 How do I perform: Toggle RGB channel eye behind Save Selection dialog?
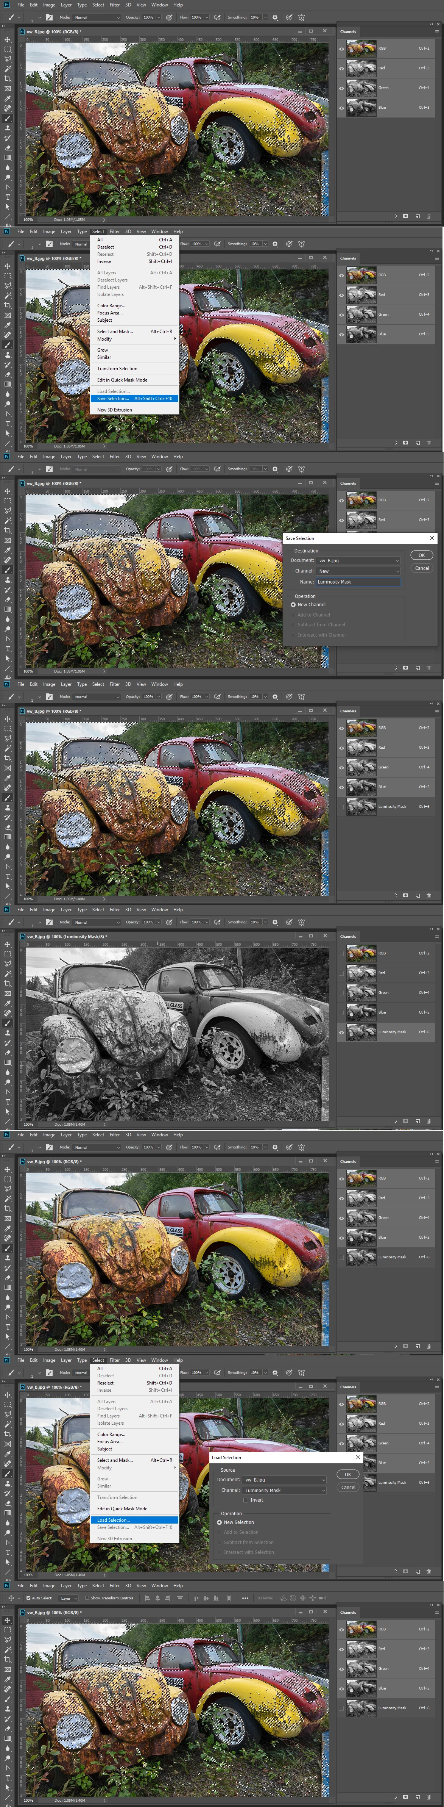(x=342, y=500)
